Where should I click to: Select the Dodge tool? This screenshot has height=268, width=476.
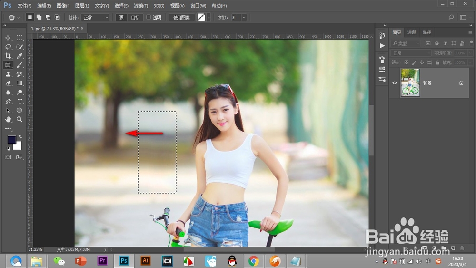(x=20, y=92)
